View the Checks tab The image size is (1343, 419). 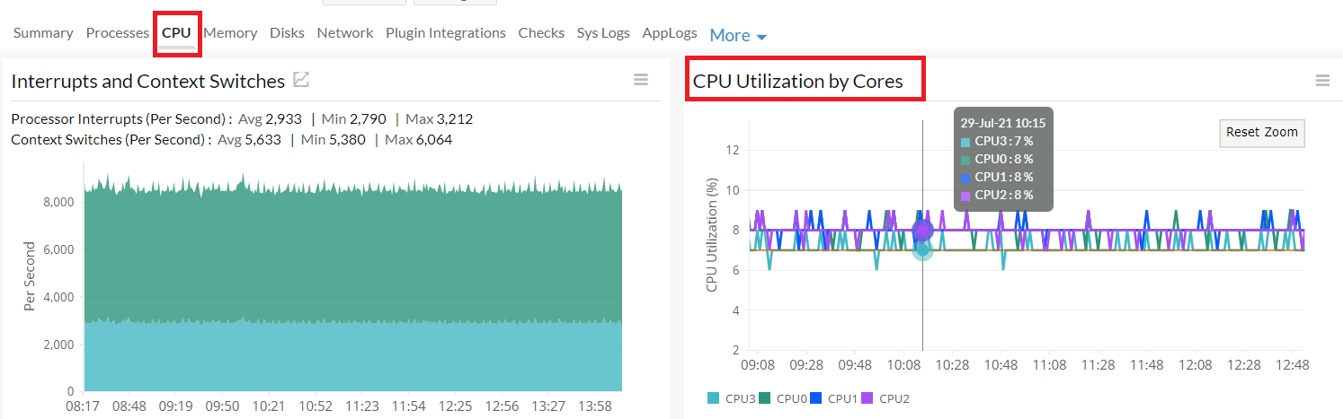(541, 33)
